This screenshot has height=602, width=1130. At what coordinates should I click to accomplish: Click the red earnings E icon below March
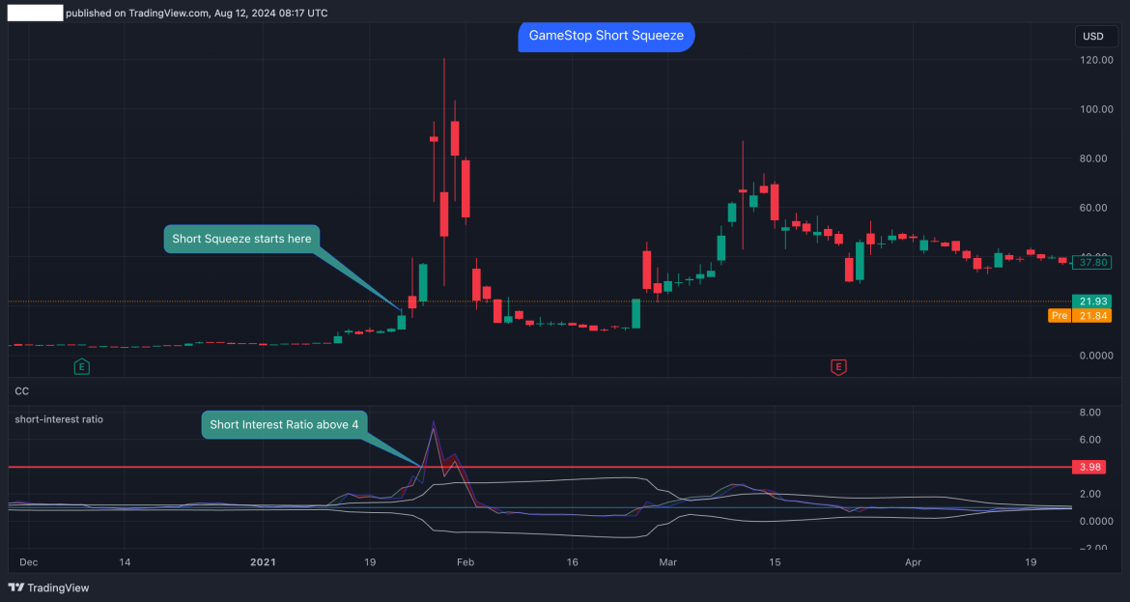pyautogui.click(x=838, y=367)
